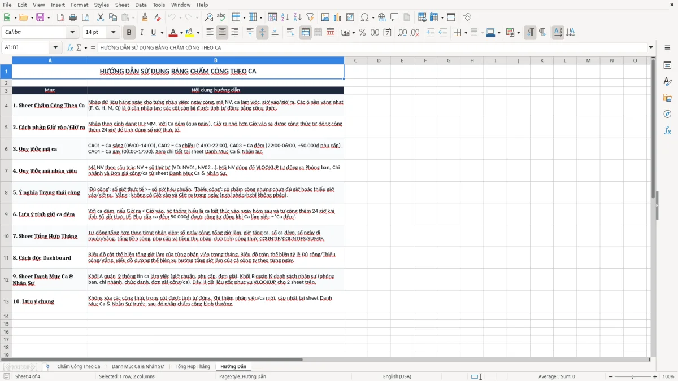Image resolution: width=678 pixels, height=381 pixels.
Task: Select column C header
Action: (x=355, y=60)
